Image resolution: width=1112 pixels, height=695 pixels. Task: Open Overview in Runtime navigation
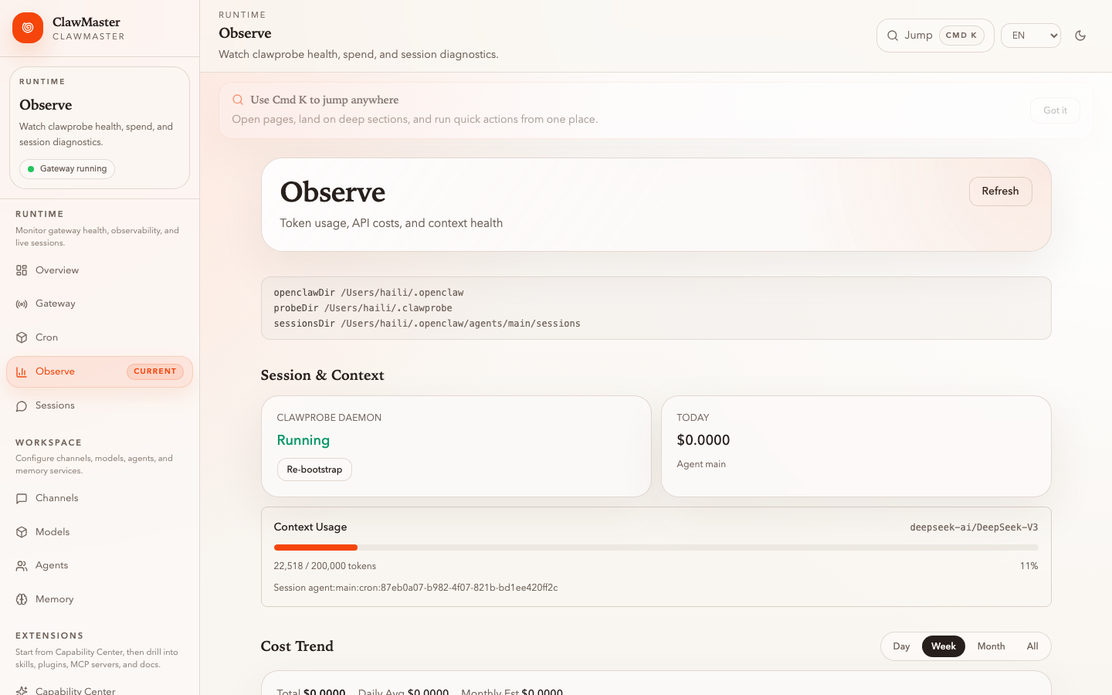(100, 270)
